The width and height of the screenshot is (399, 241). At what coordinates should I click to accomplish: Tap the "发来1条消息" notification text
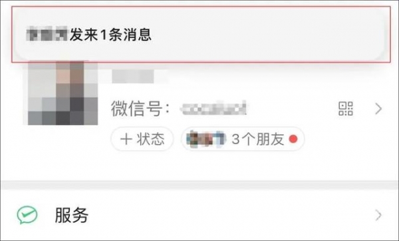pos(110,35)
